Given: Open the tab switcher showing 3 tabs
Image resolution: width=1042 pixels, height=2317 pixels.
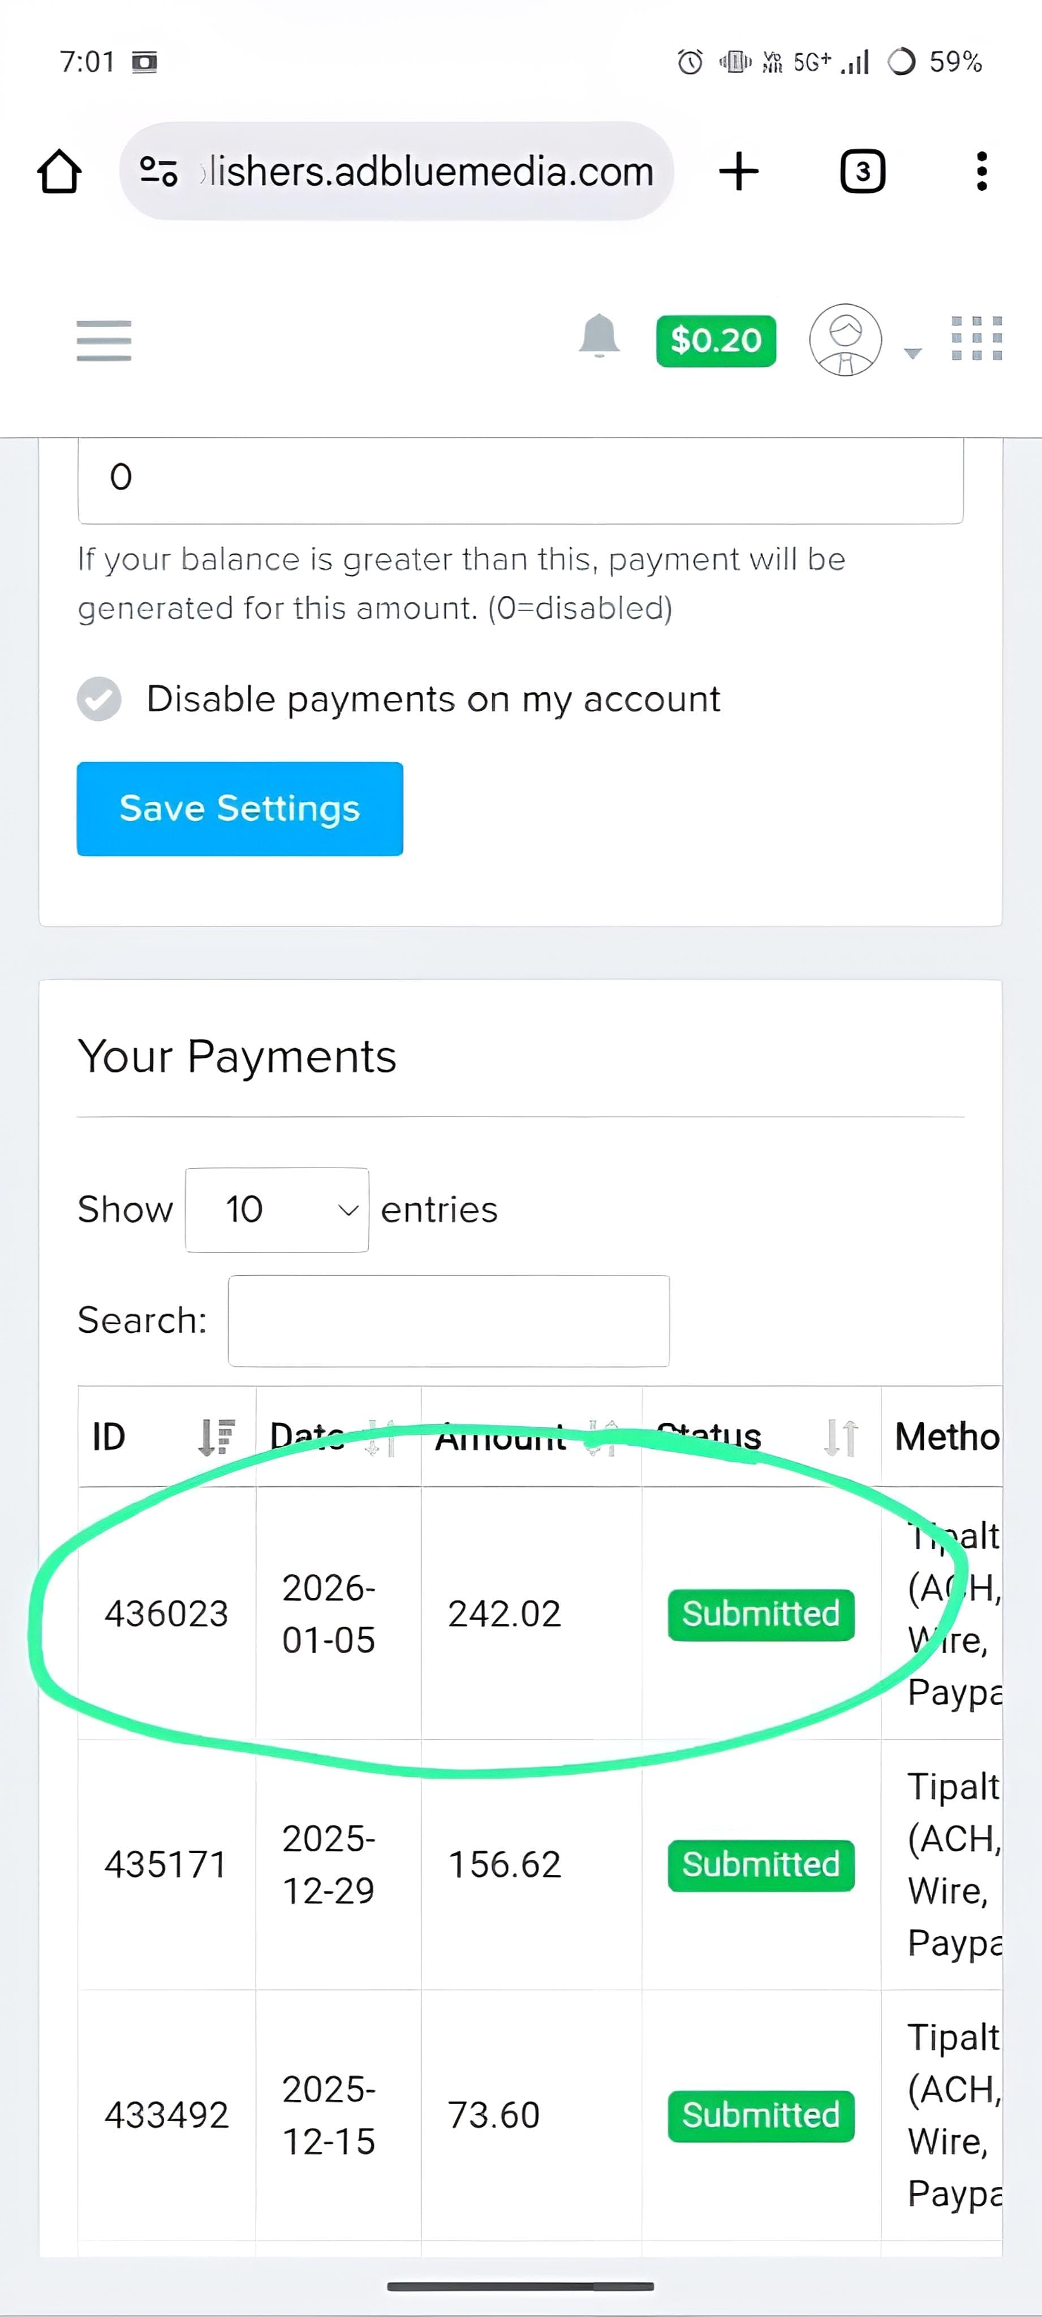Looking at the screenshot, I should [x=862, y=171].
